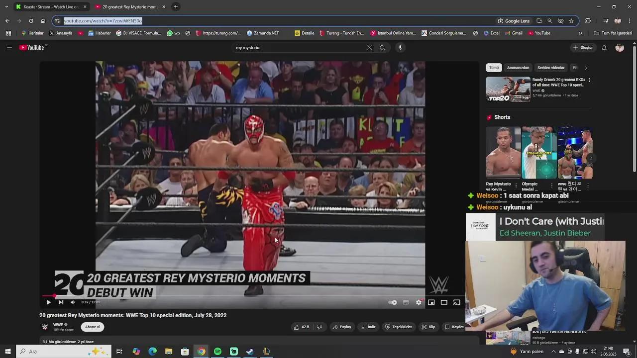Open the YouTube hamburger guide menu
The height and width of the screenshot is (358, 637).
(9, 48)
